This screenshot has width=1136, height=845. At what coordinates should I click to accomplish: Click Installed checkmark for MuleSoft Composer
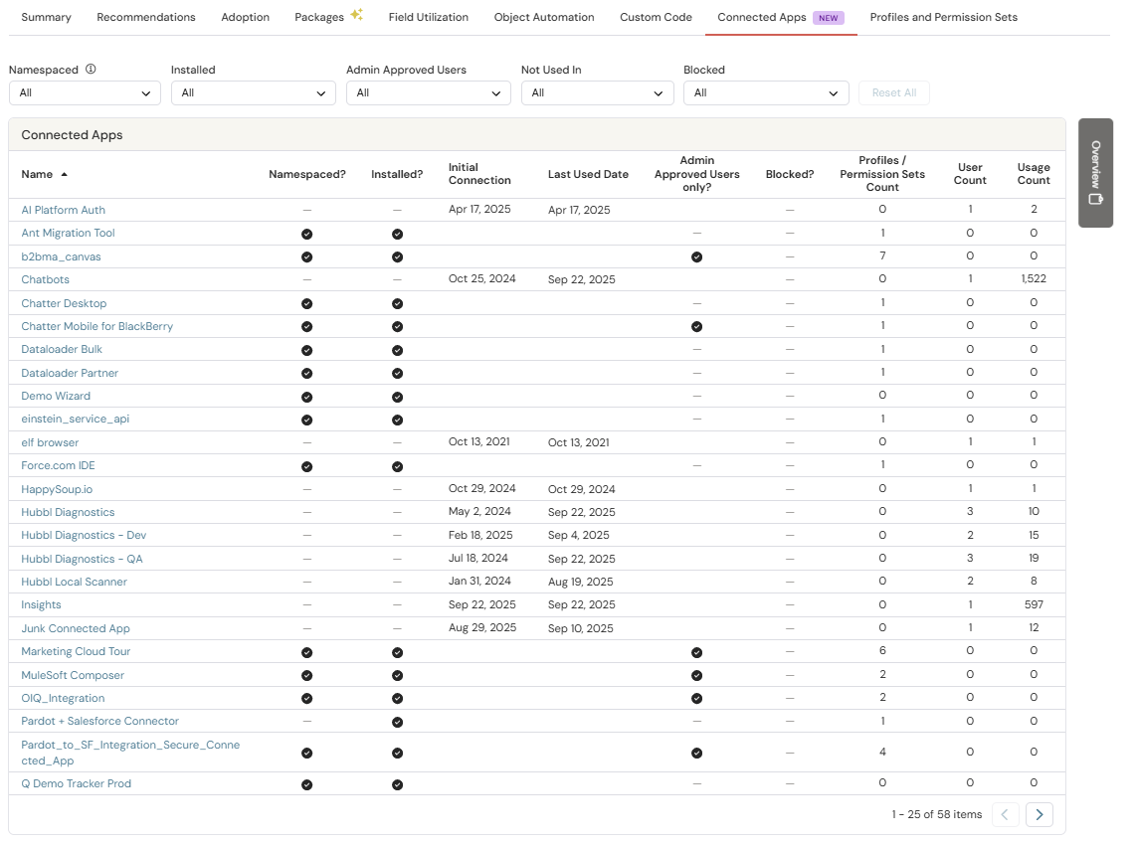tap(397, 675)
